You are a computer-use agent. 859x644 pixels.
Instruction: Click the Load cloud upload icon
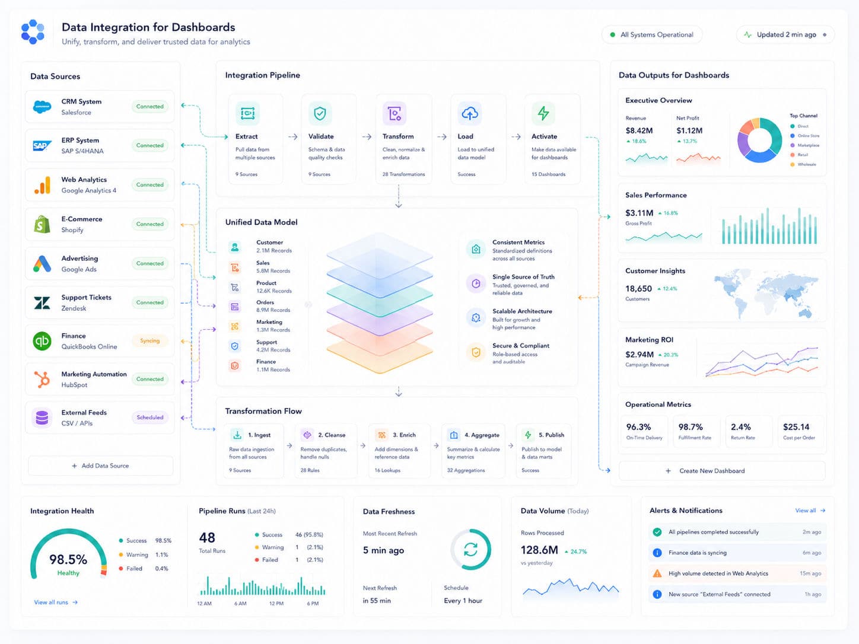click(x=470, y=113)
